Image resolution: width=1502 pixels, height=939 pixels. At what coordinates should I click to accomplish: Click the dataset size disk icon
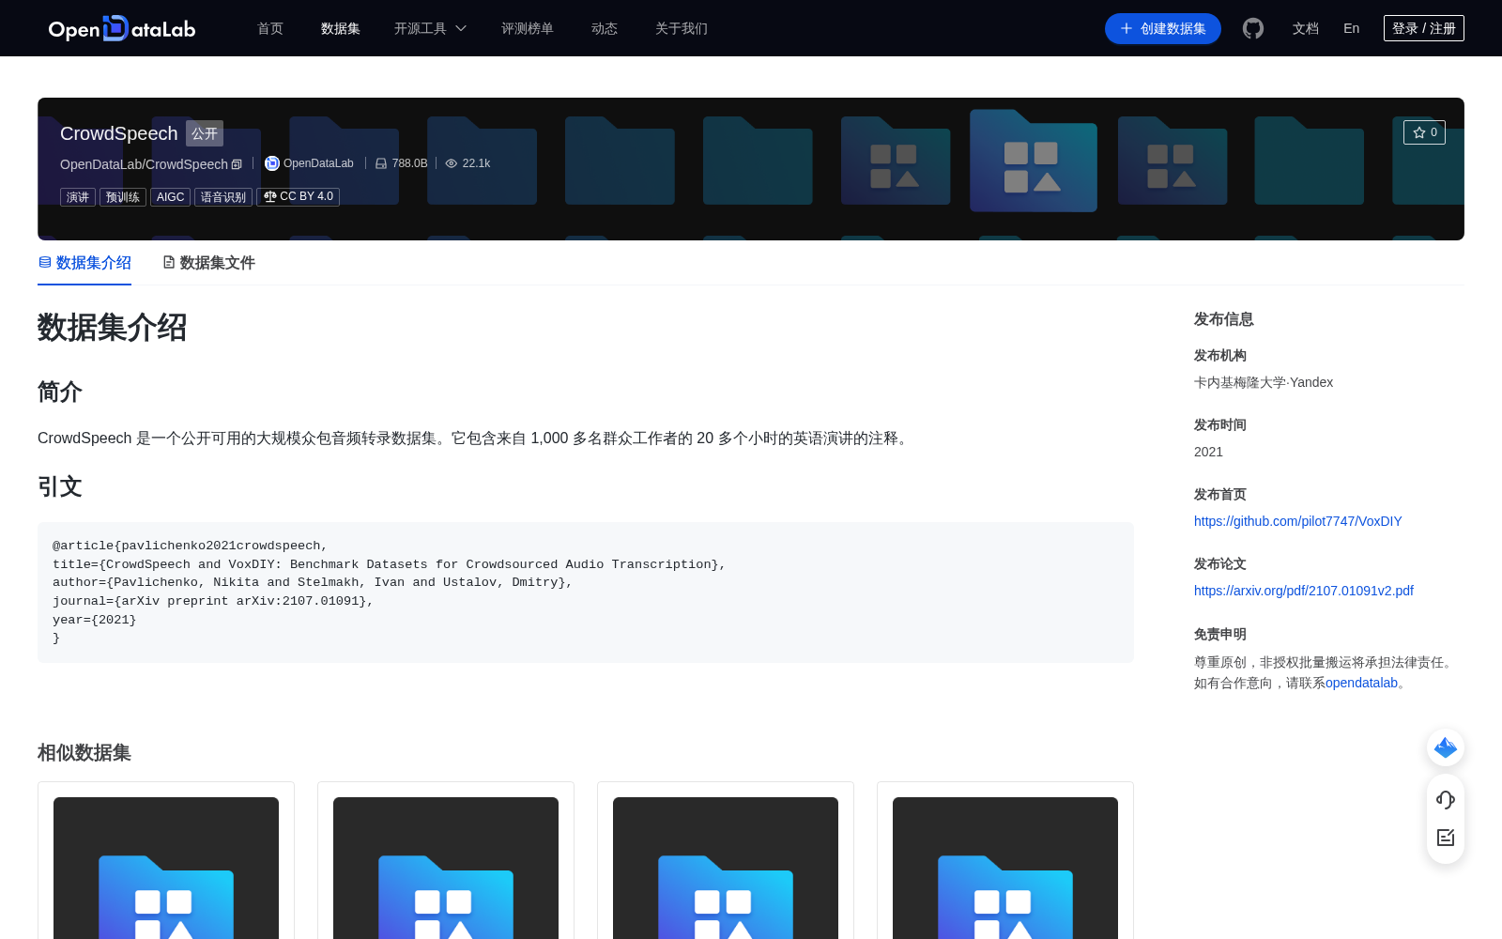[381, 163]
